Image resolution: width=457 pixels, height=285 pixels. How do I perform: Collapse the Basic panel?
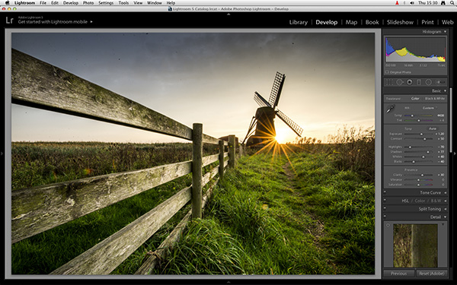[x=445, y=90]
